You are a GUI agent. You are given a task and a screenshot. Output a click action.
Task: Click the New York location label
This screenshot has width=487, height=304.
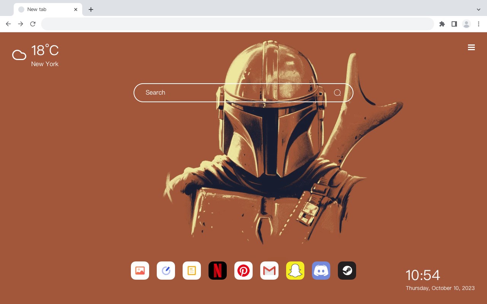coord(45,64)
